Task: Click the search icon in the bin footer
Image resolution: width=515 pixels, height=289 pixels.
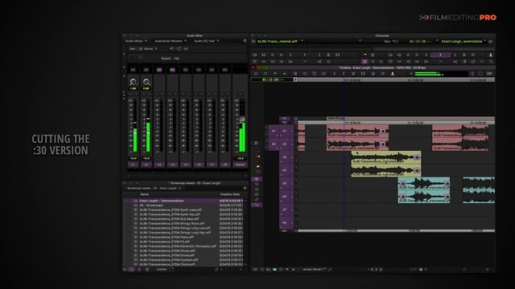Action: pyautogui.click(x=216, y=270)
